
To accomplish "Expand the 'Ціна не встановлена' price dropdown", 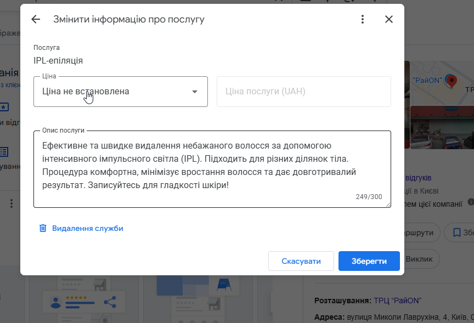I will 121,92.
